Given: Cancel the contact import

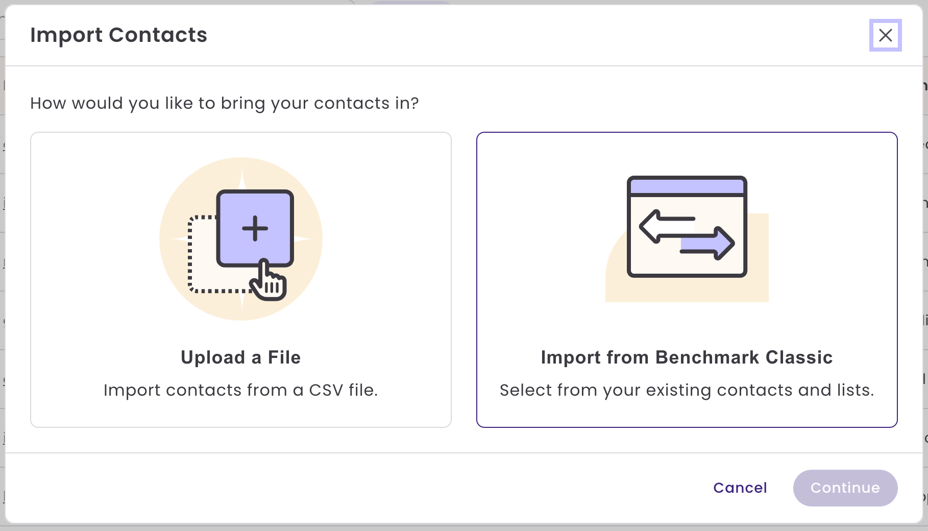Looking at the screenshot, I should pos(740,488).
